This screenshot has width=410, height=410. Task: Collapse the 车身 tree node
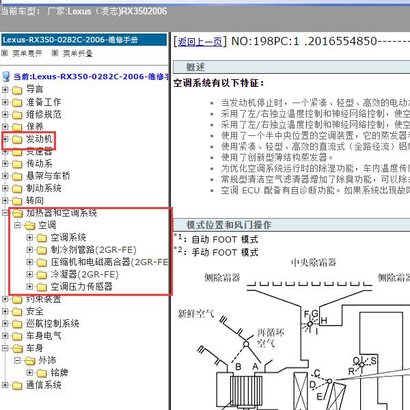tap(5, 348)
